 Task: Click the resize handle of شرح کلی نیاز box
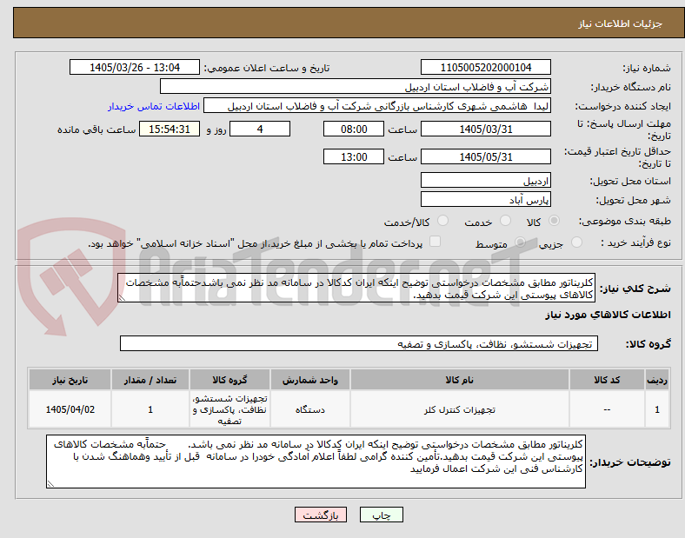[122, 298]
